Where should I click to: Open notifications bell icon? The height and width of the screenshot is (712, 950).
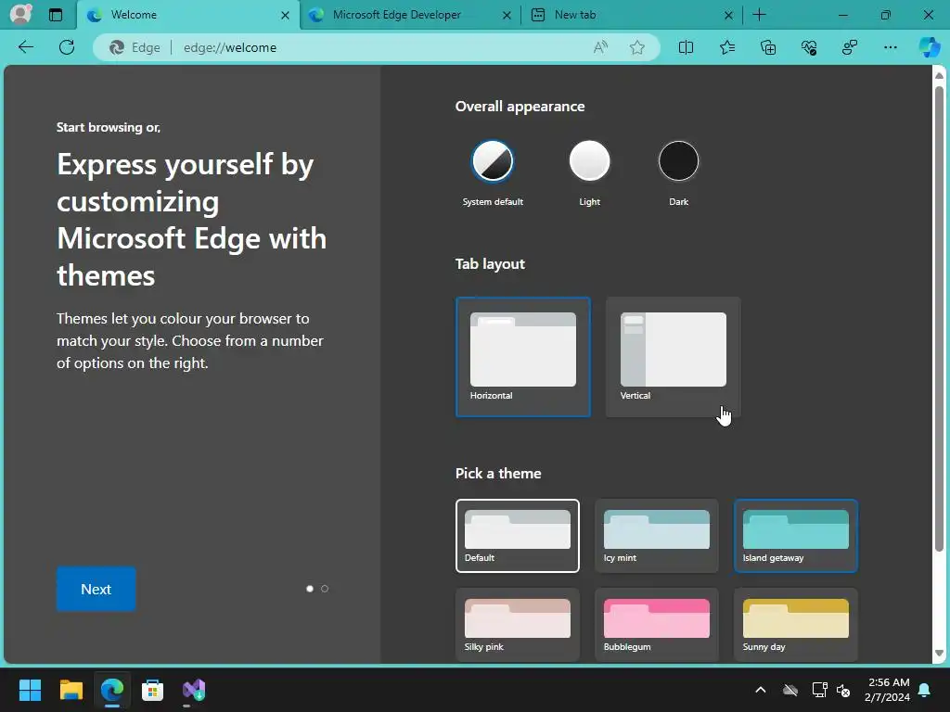coord(925,690)
